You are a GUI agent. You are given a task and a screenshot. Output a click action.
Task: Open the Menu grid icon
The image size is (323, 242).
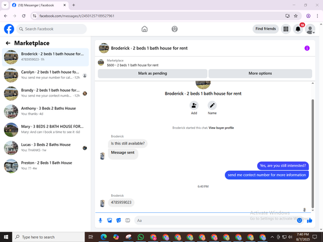coord(286,29)
